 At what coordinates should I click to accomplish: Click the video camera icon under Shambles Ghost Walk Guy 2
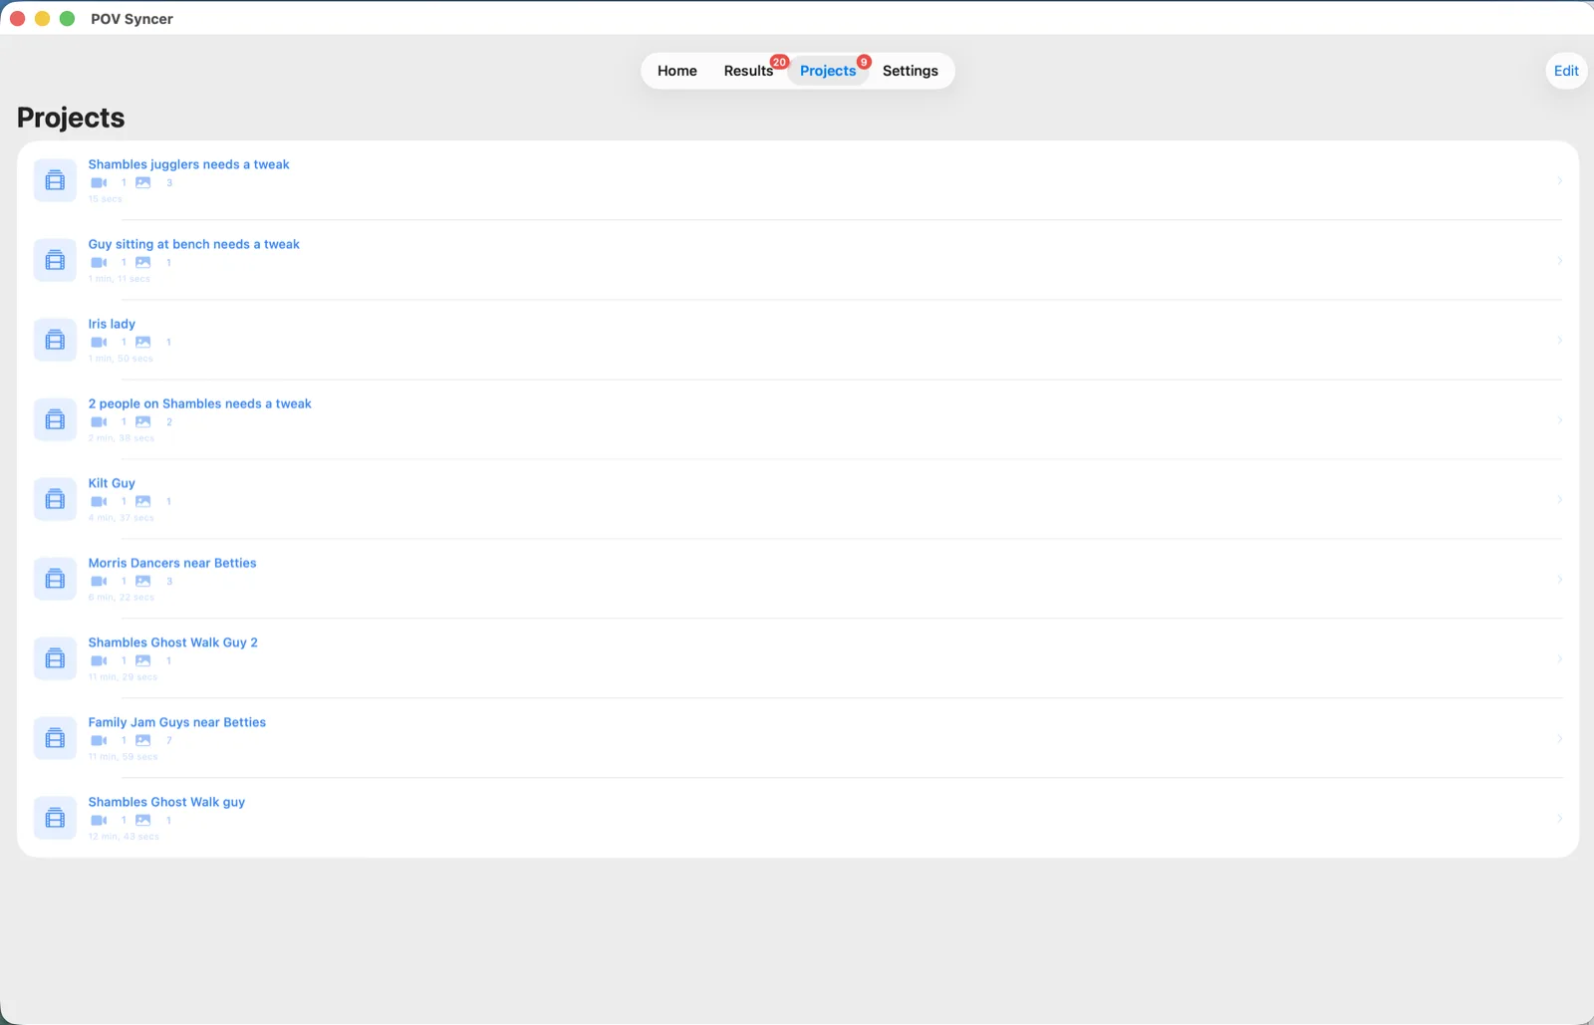(x=99, y=661)
